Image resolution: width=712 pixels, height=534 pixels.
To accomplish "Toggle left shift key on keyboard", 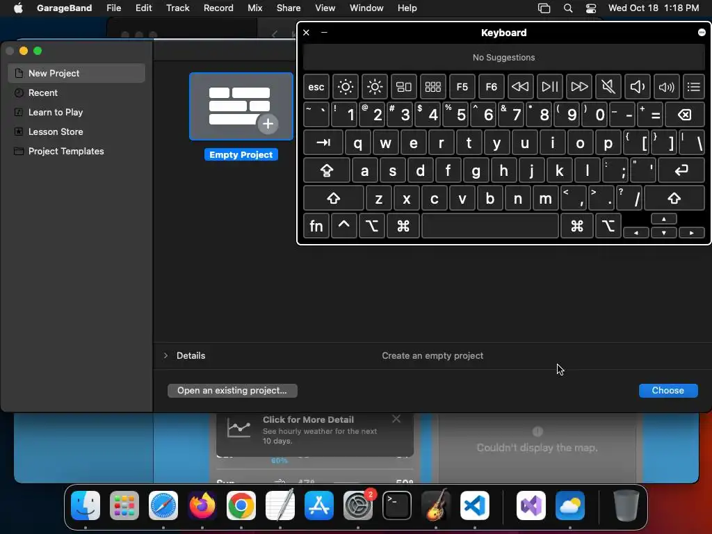I will click(x=334, y=198).
